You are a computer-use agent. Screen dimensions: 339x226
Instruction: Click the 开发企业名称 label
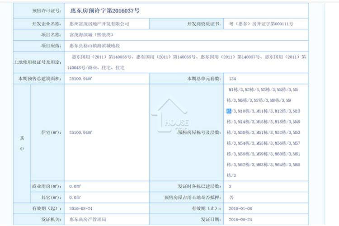[47, 24]
